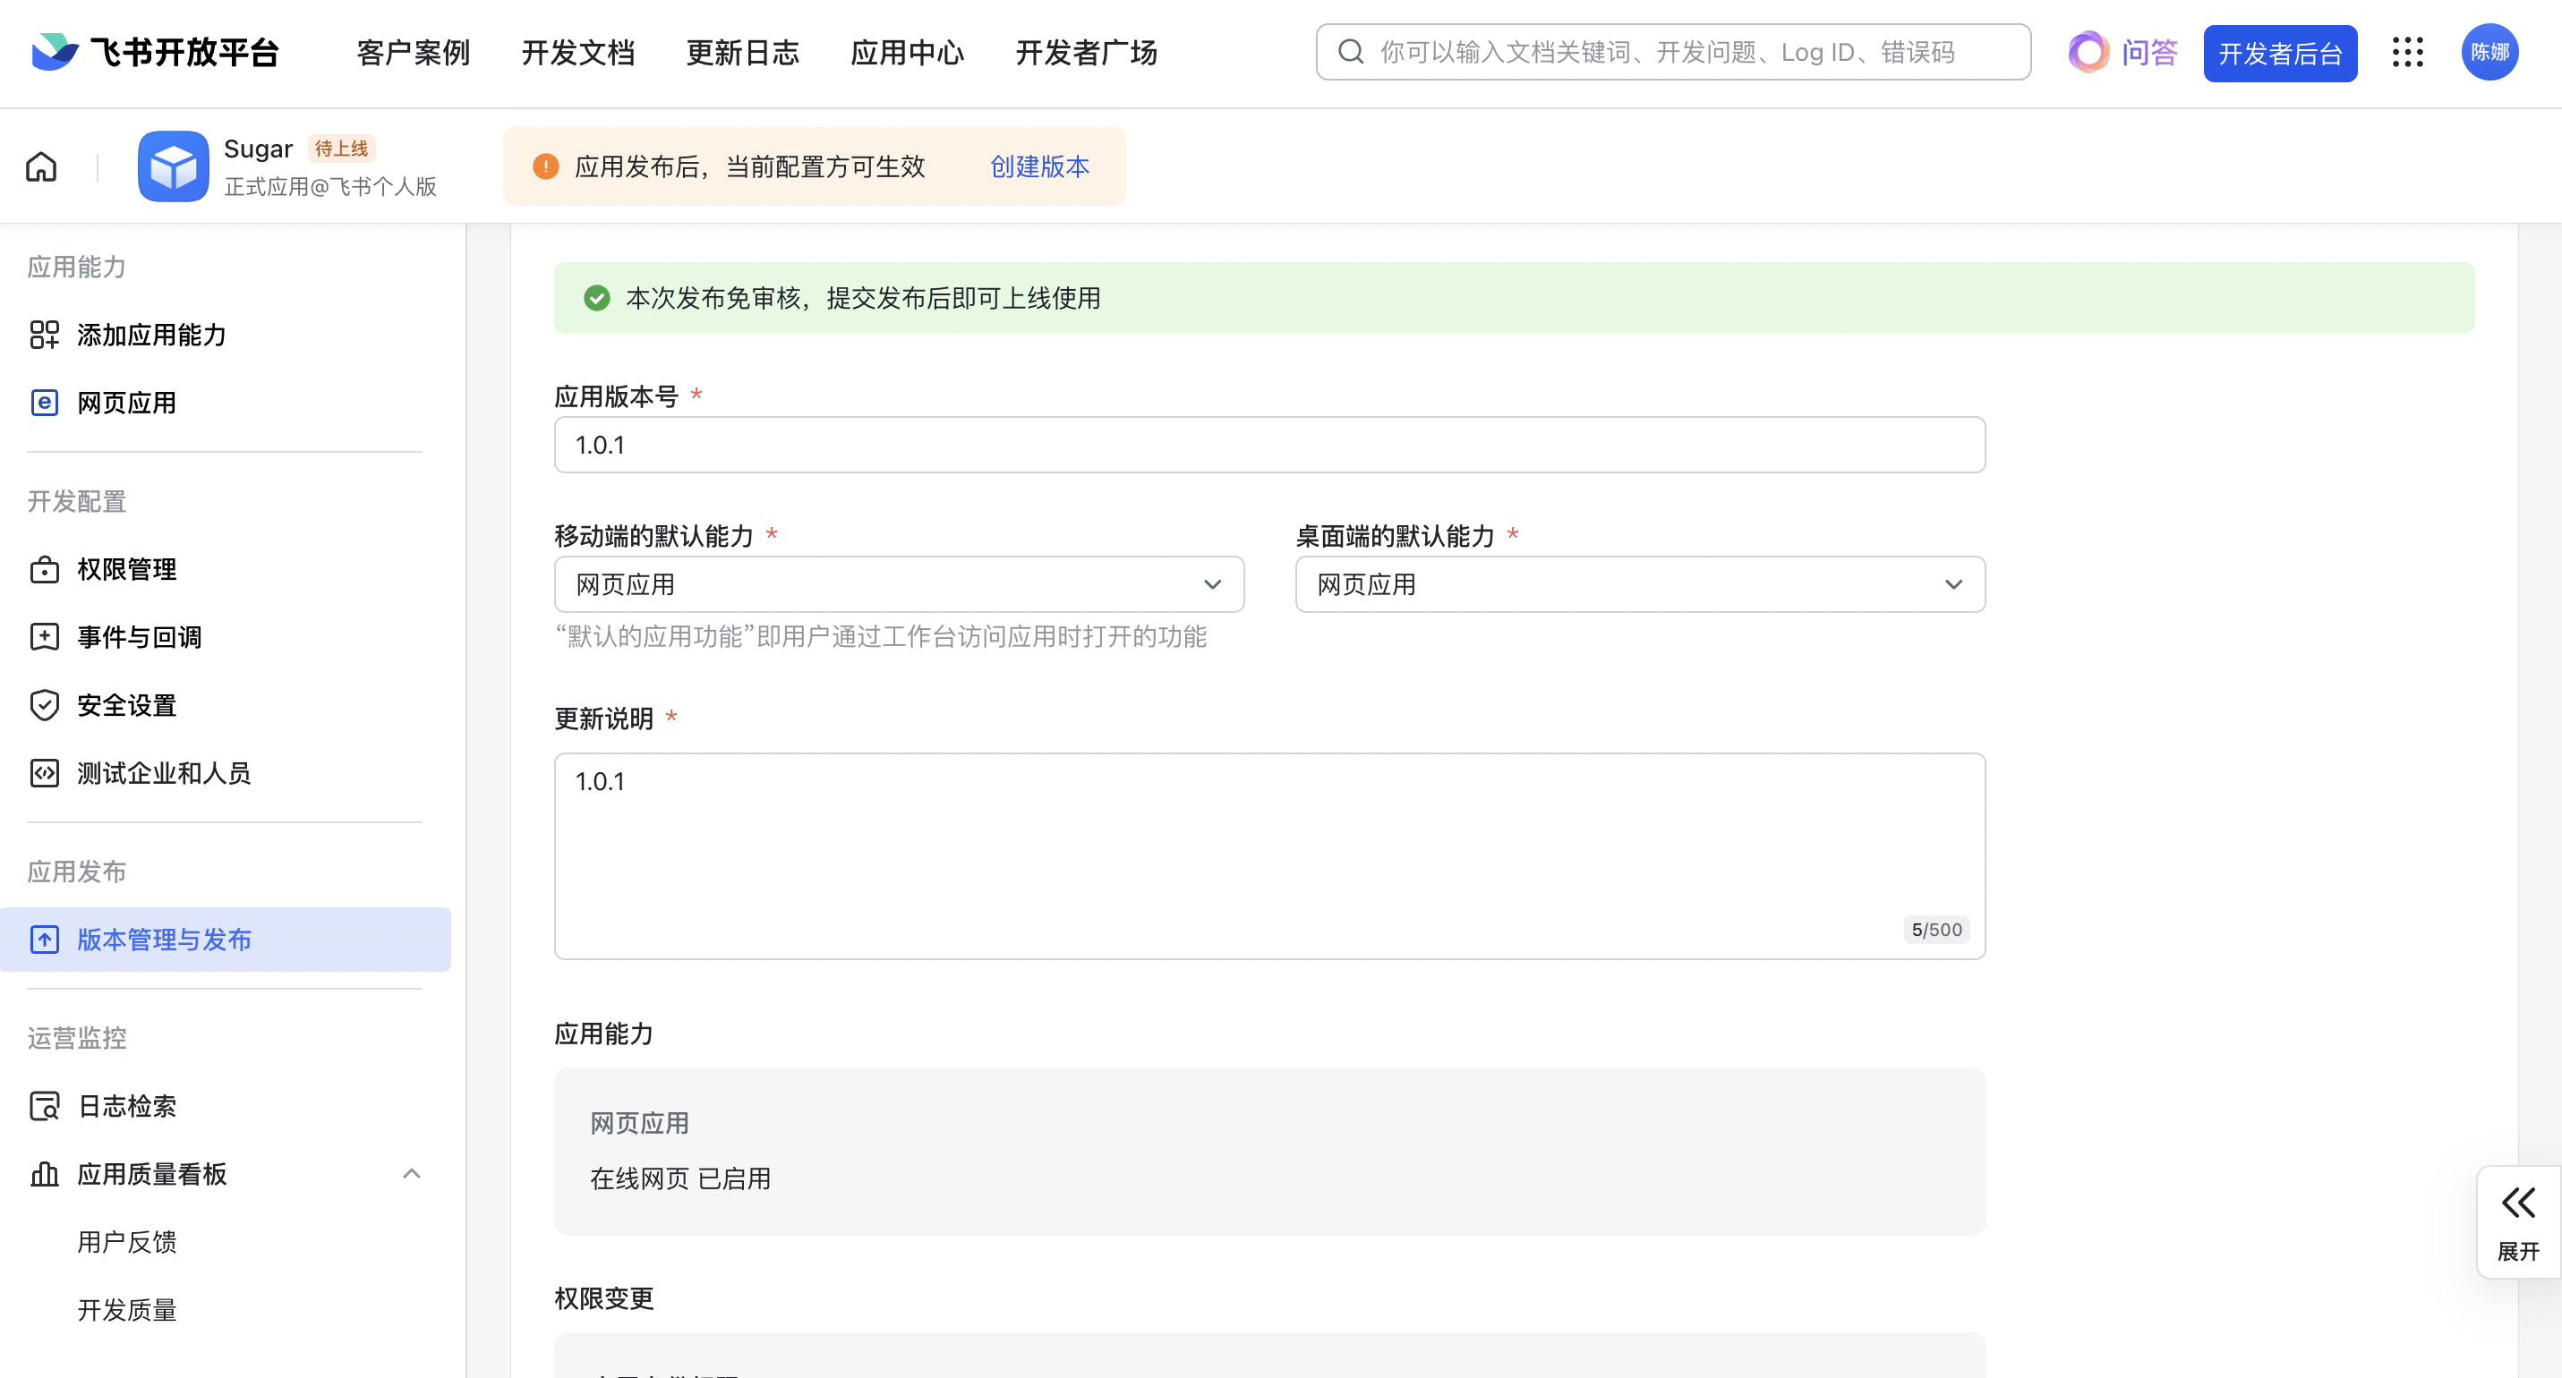Open 桌面端的默认能力 dropdown
Screen dimensions: 2562x1378
click(x=1640, y=584)
